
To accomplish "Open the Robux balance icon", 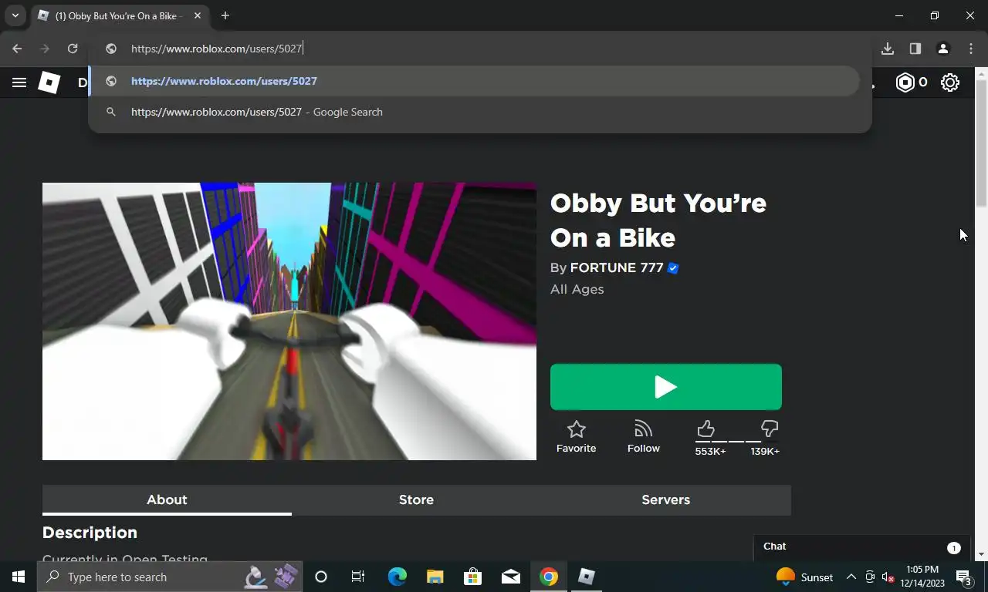I will pos(905,82).
